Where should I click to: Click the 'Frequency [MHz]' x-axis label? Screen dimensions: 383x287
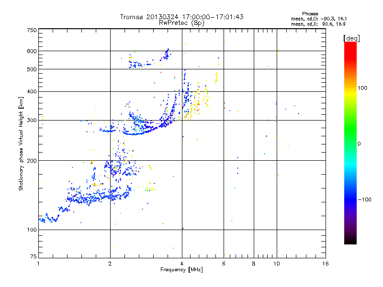tap(181, 270)
